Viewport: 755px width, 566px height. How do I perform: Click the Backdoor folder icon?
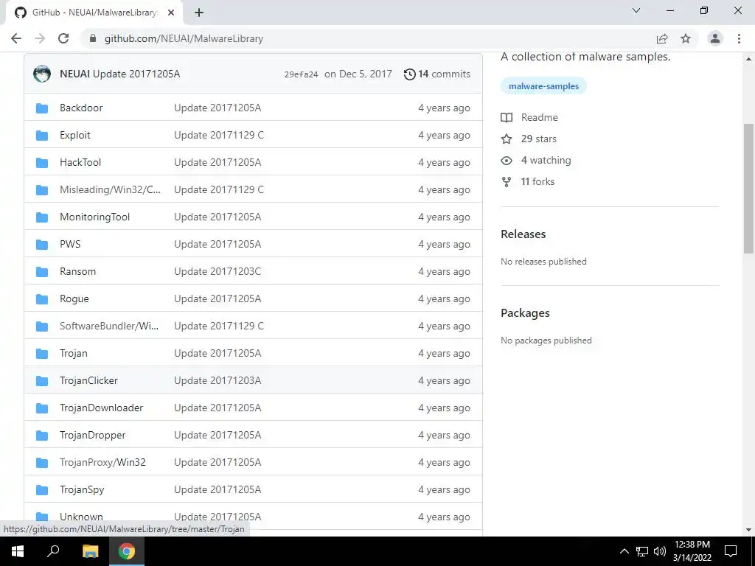click(42, 108)
